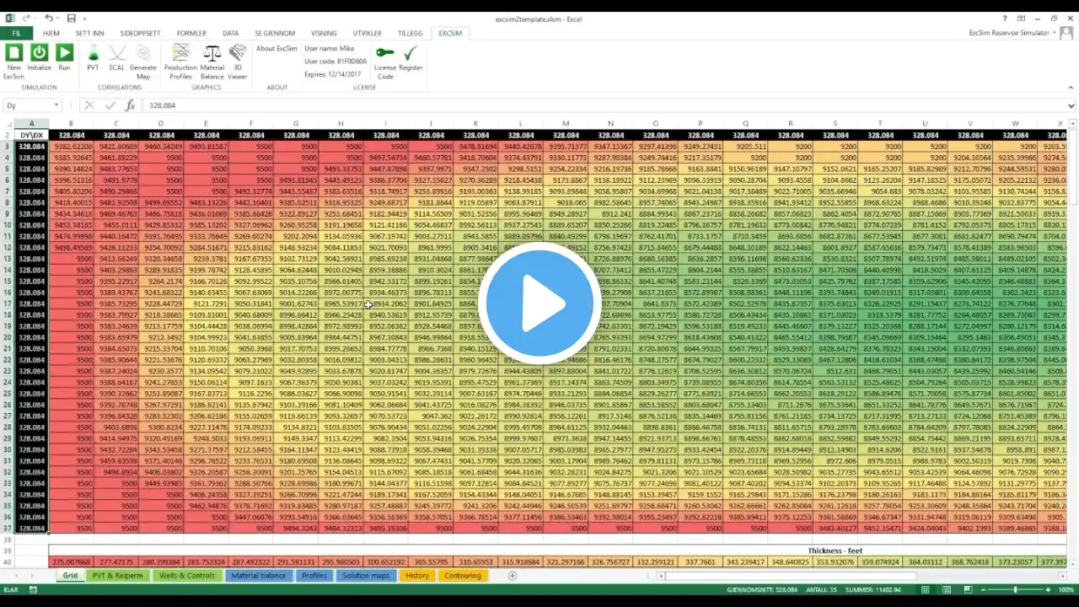Click the Initialize simulation icon
Image resolution: width=1079 pixels, height=607 pixels.
pos(39,54)
